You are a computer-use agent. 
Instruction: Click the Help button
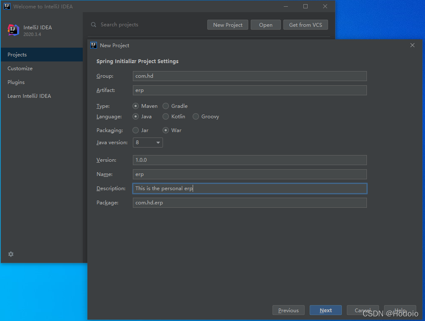400,310
